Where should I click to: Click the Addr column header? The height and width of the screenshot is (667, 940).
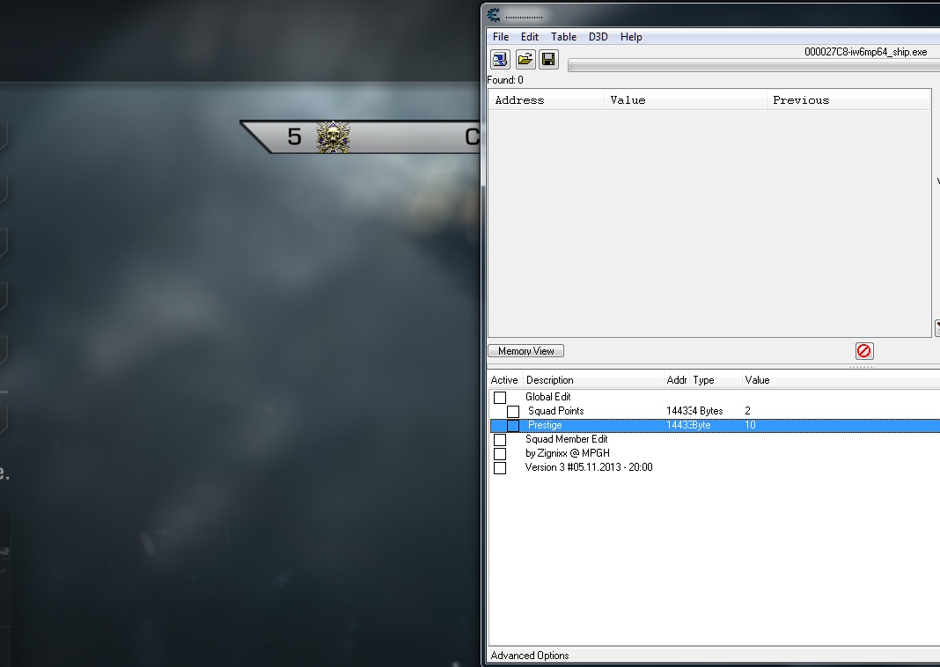pyautogui.click(x=677, y=380)
